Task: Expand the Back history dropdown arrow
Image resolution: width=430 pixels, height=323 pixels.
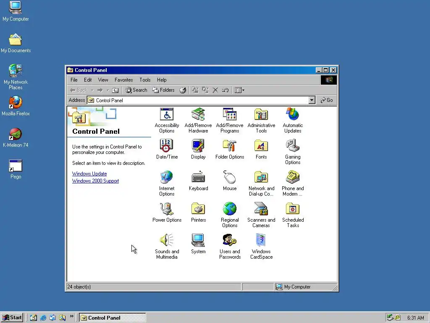Action: (92, 90)
